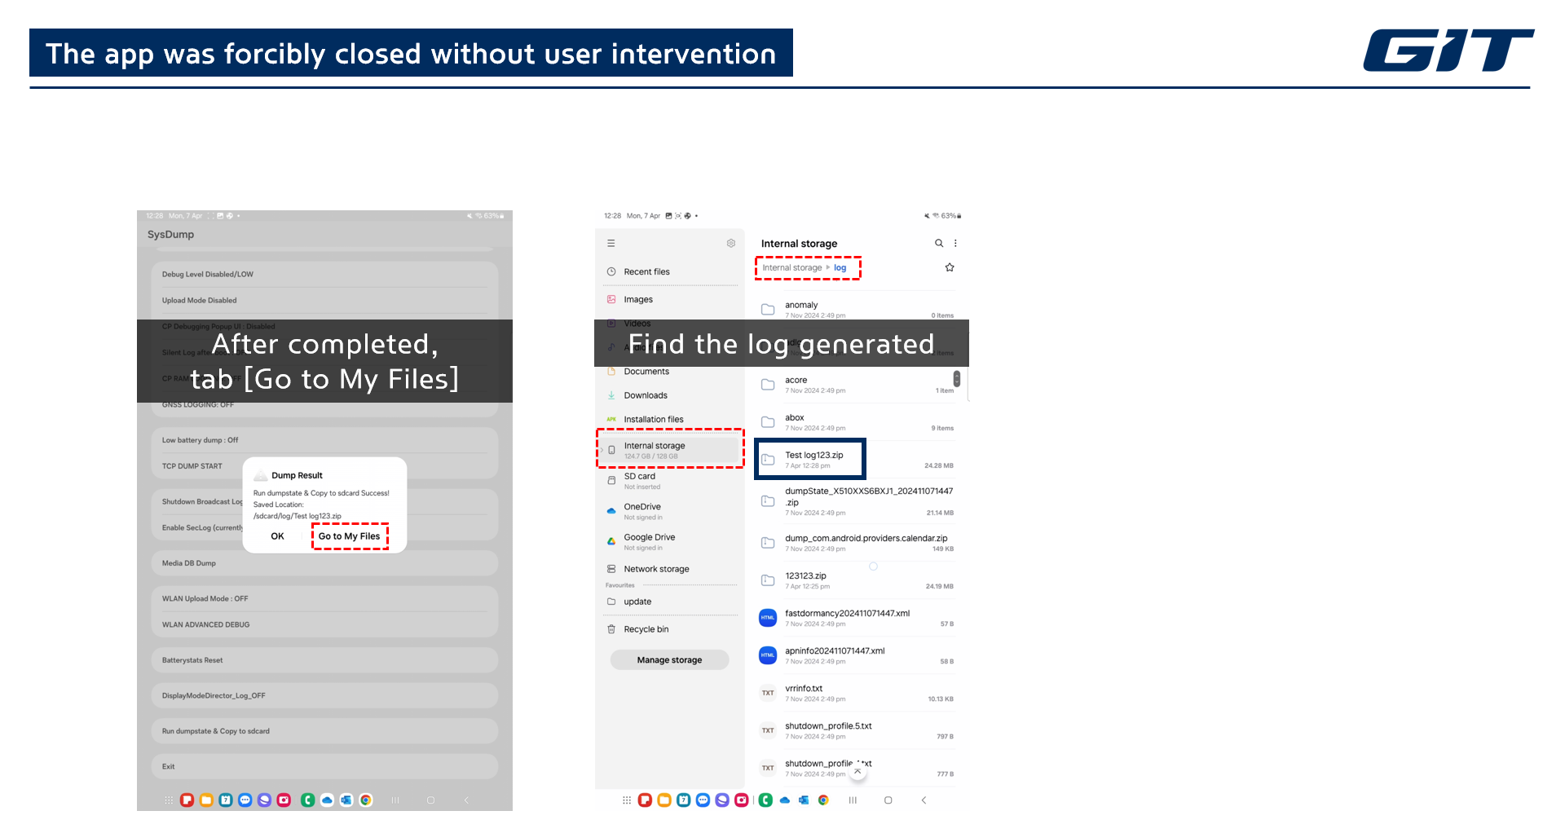The height and width of the screenshot is (833, 1565).
Task: Tap Home navigation button in My Files screen
Action: 888,800
